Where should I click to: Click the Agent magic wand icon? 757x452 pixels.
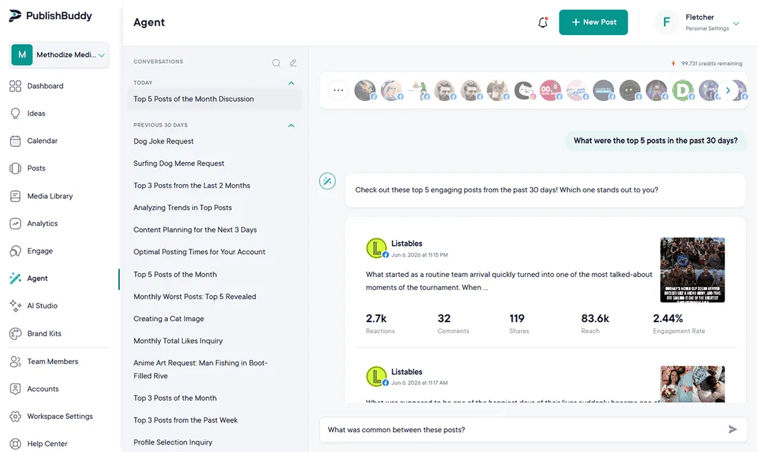pyautogui.click(x=15, y=278)
